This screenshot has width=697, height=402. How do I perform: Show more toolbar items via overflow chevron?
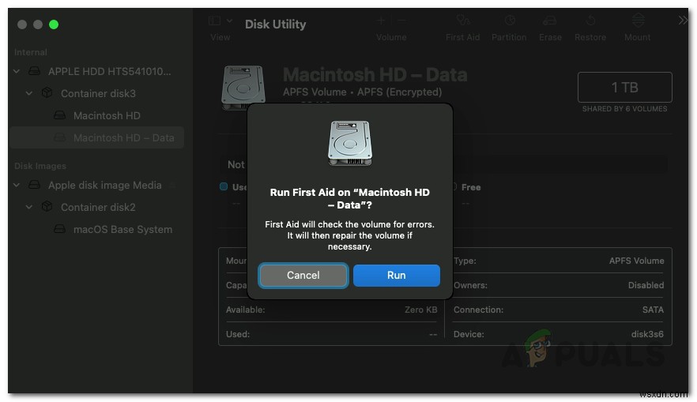(682, 21)
